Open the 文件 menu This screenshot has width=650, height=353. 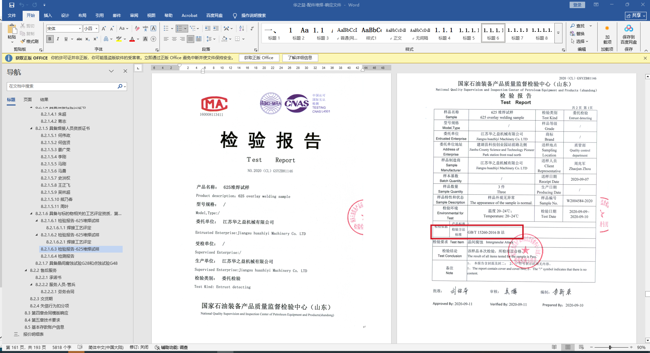[12, 16]
